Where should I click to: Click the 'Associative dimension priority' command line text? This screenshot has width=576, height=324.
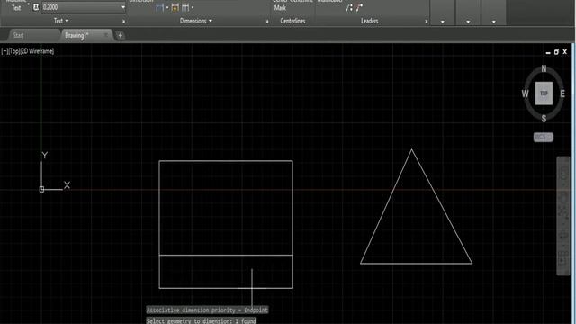coord(207,310)
